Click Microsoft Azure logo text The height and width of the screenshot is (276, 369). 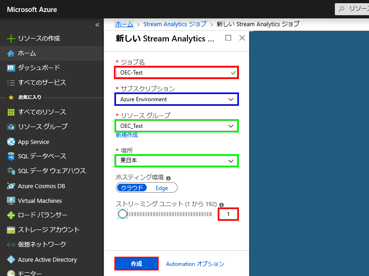pos(32,10)
